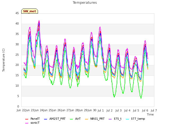
Task: Click the Time axis label
Action: pyautogui.click(x=150, y=114)
